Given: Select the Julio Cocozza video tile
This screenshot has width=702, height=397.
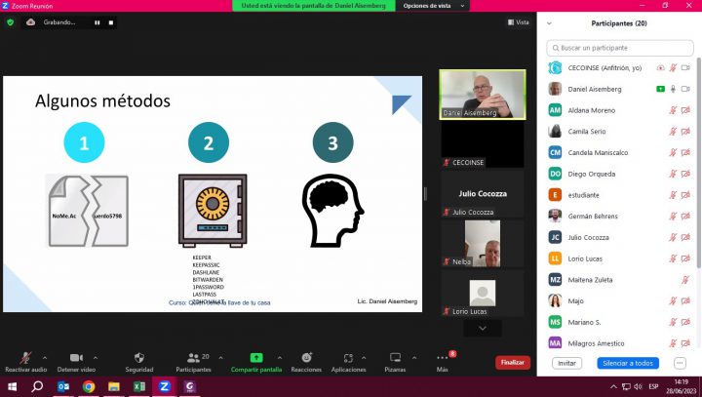Looking at the screenshot, I should [x=483, y=193].
